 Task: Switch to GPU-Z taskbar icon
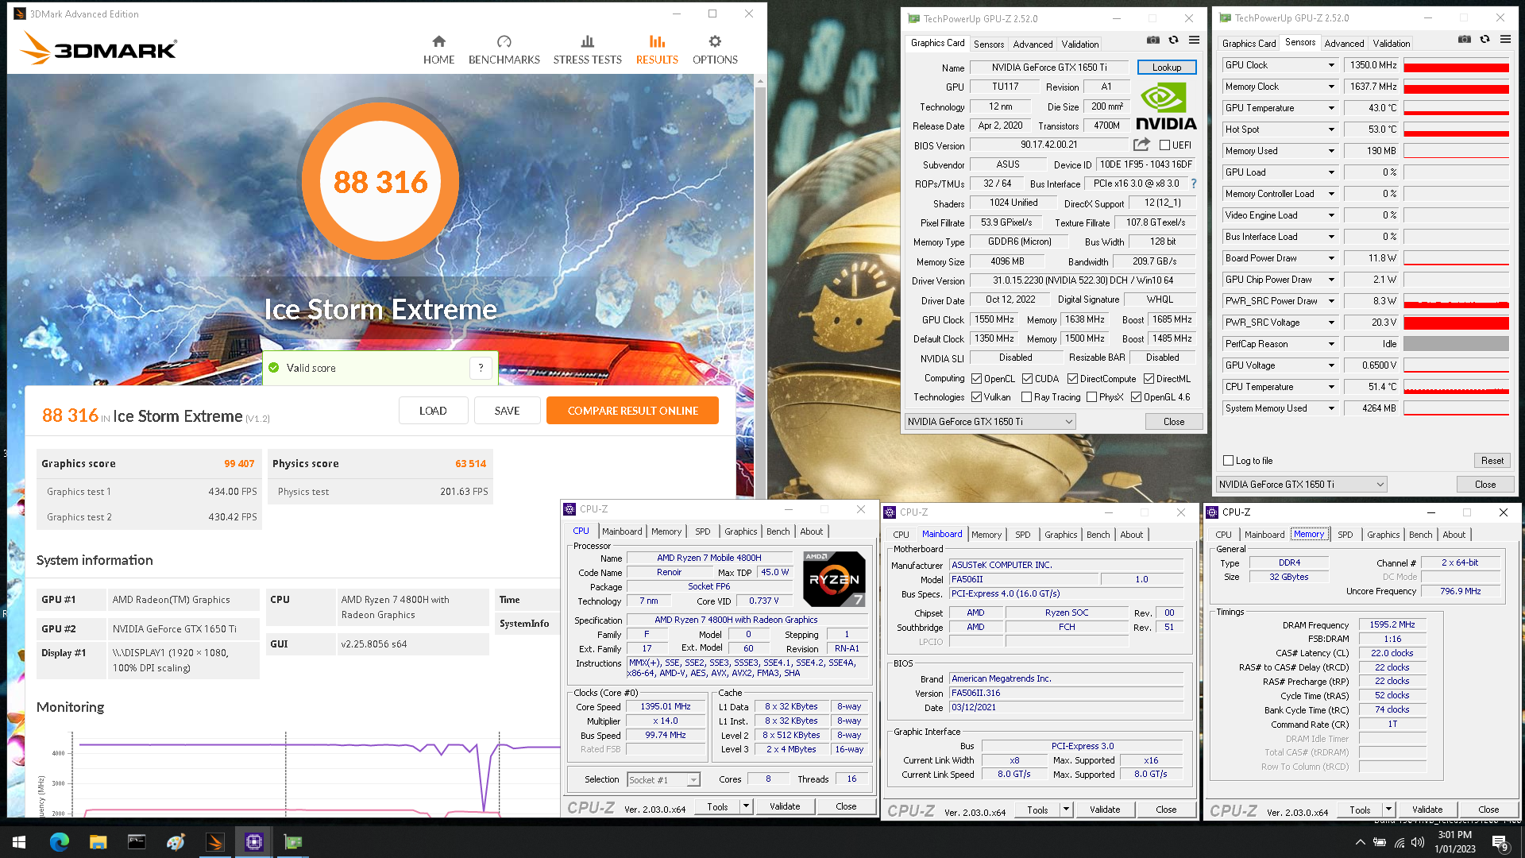292,842
